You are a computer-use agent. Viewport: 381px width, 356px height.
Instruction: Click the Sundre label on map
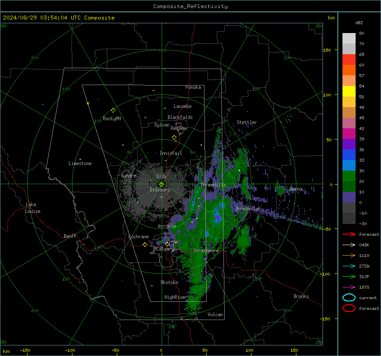pyautogui.click(x=128, y=175)
